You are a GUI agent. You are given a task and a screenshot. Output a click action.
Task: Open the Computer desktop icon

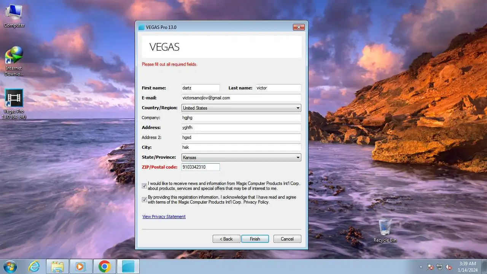point(14,16)
